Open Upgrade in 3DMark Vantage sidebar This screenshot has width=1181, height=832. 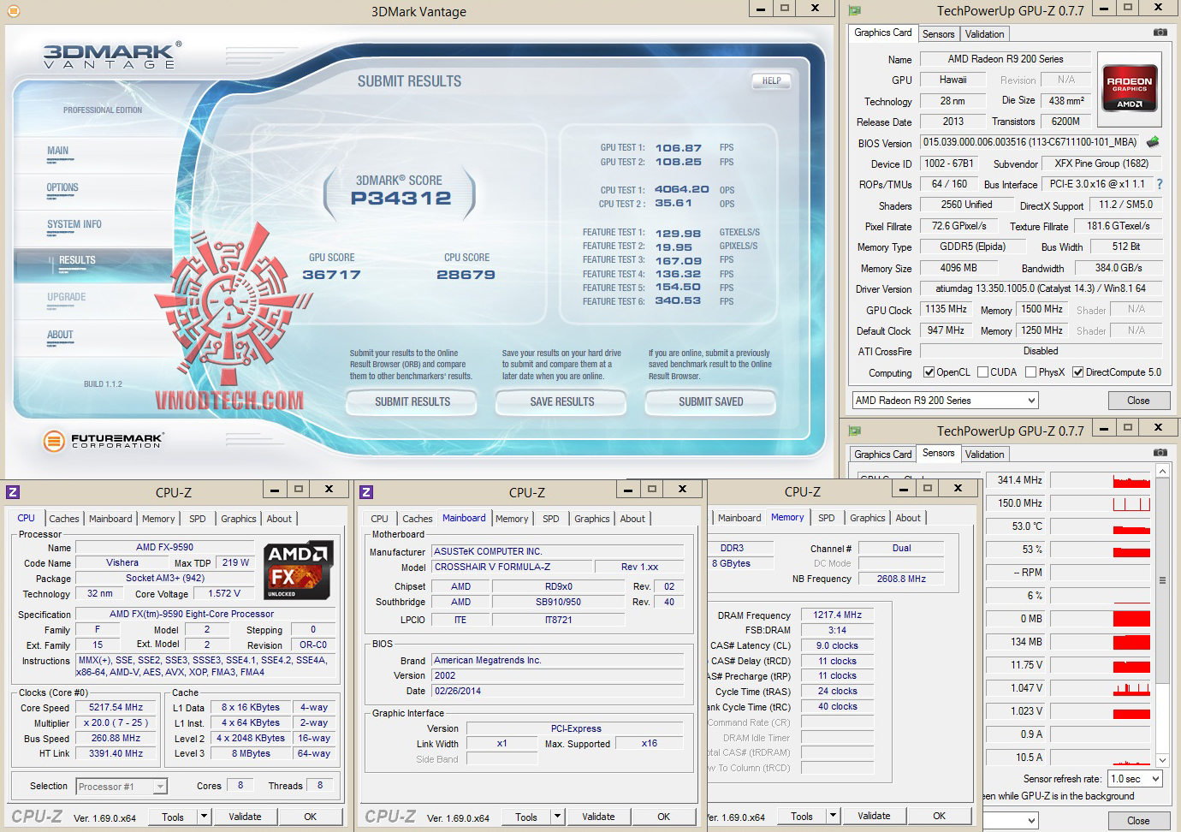(67, 297)
